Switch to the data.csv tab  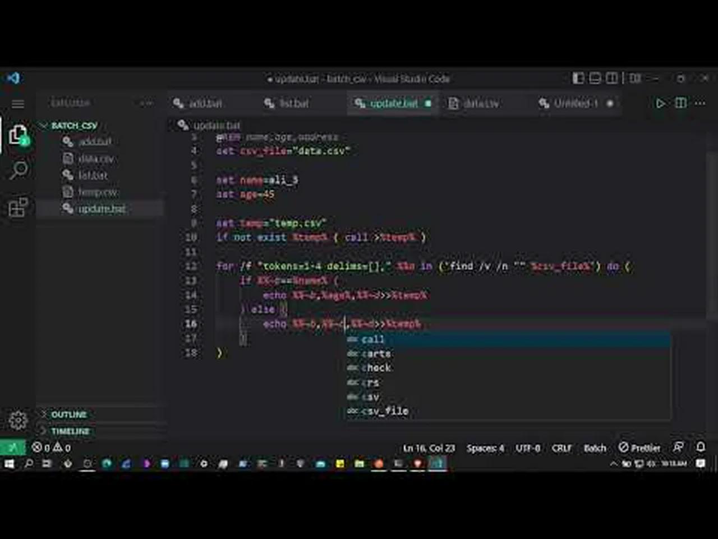point(481,103)
